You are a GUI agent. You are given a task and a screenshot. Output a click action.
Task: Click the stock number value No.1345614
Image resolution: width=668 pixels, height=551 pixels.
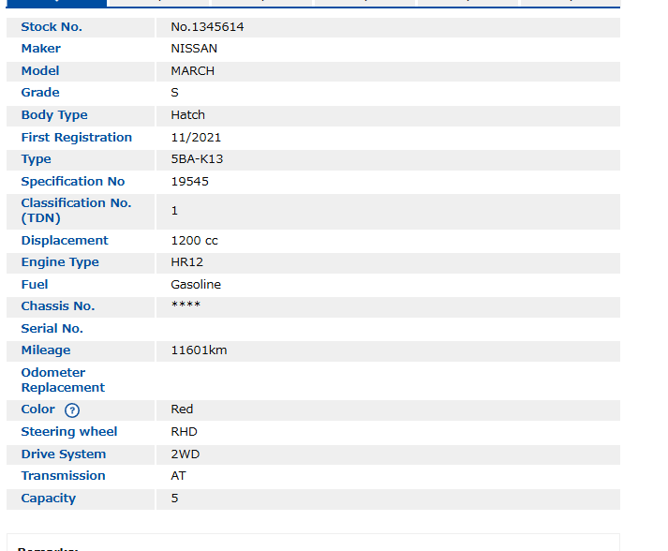click(207, 27)
